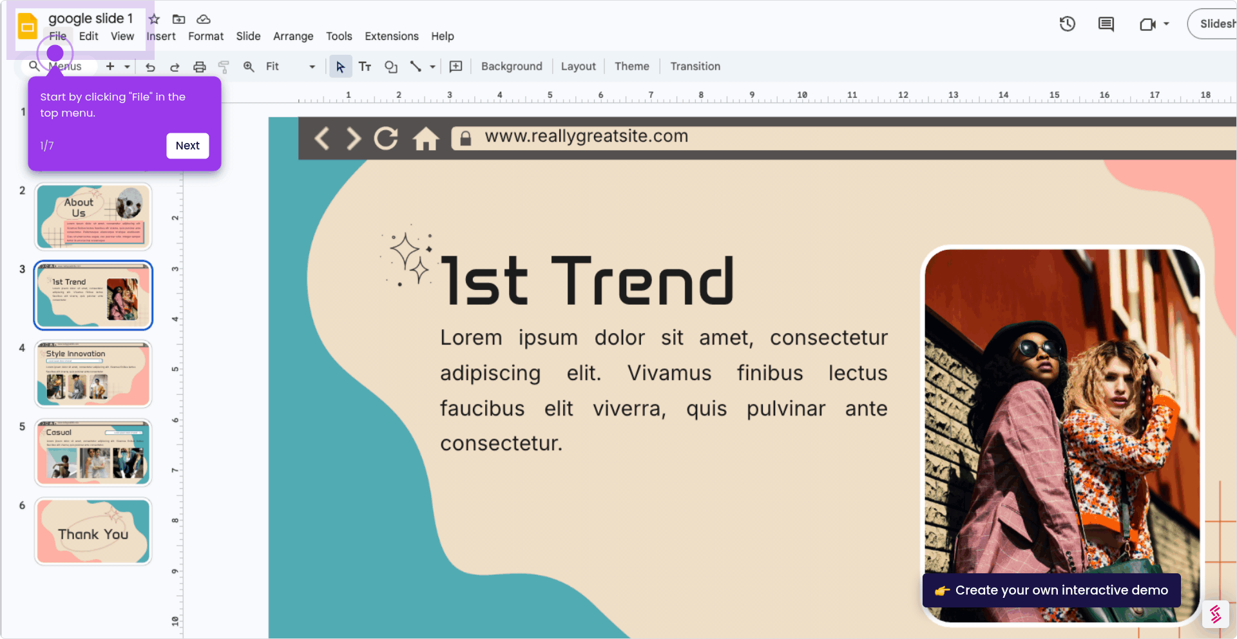The image size is (1237, 639).
Task: Click Next in the tutorial tooltip
Action: click(187, 146)
